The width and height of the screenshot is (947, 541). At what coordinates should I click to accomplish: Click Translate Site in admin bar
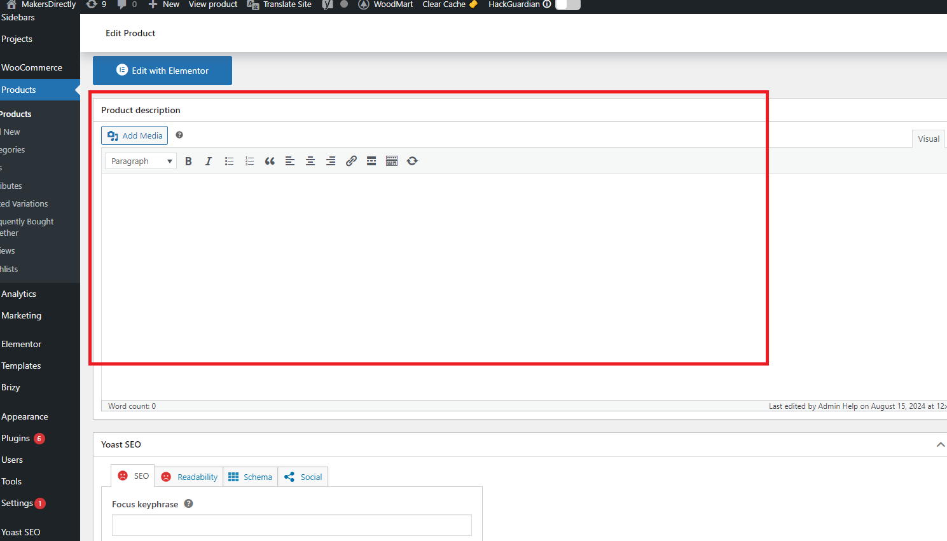click(280, 4)
